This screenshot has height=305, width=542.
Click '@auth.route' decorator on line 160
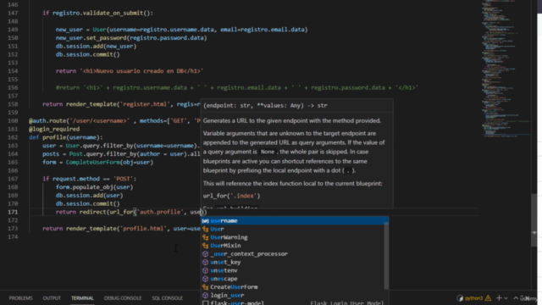[x=47, y=120]
